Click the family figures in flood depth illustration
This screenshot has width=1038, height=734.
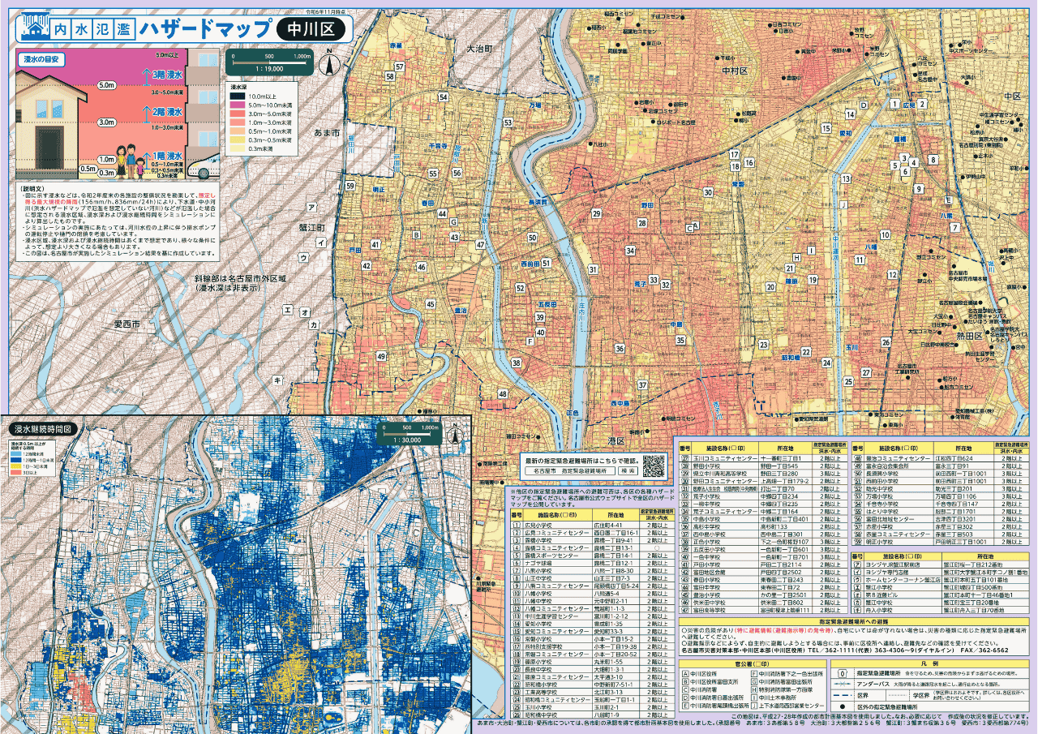point(129,158)
